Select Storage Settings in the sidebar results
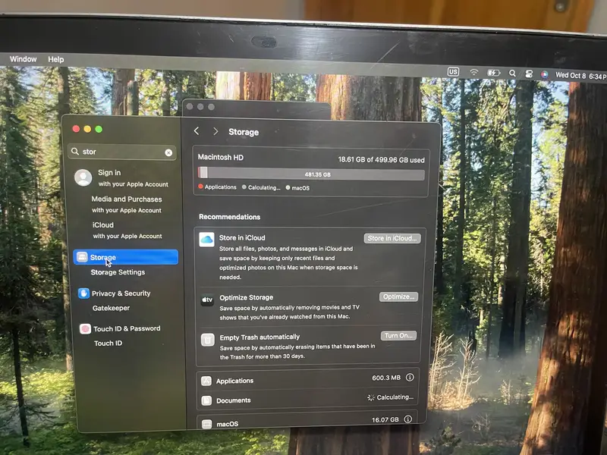This screenshot has height=455, width=607. point(118,272)
